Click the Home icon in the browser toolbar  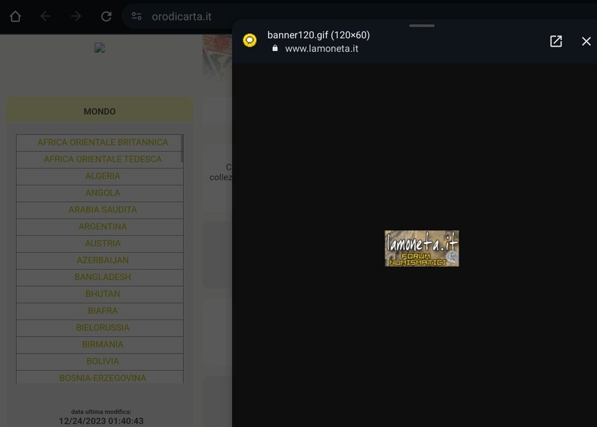(x=15, y=16)
